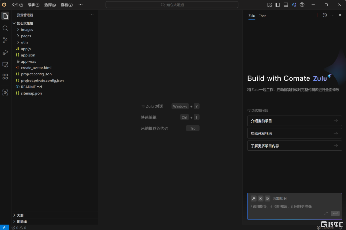The height and width of the screenshot is (230, 346).
Task: Click the screenshot preview icon in activity bar
Action: click(x=5, y=92)
